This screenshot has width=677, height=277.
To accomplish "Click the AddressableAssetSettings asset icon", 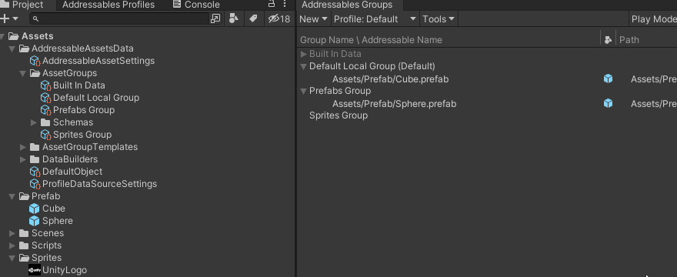I will [x=35, y=61].
